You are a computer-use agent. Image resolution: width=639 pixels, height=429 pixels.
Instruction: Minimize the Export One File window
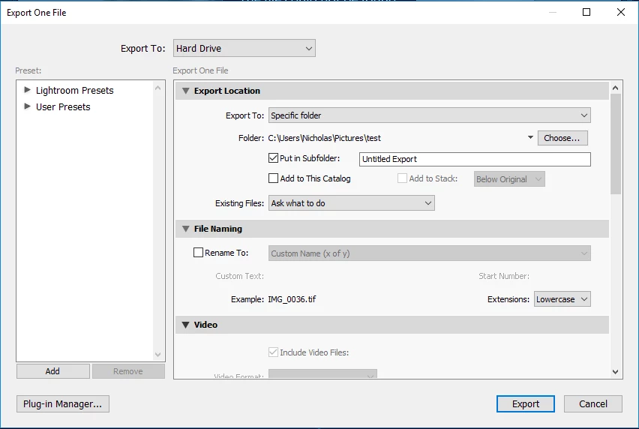coord(553,12)
